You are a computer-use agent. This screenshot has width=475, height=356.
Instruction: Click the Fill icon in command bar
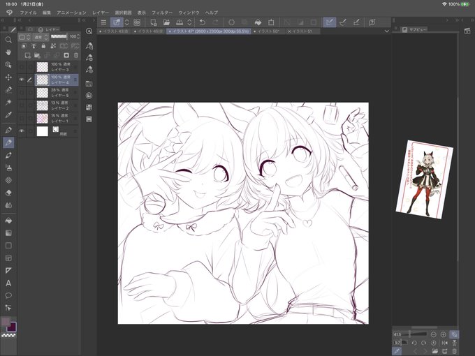pyautogui.click(x=258, y=22)
